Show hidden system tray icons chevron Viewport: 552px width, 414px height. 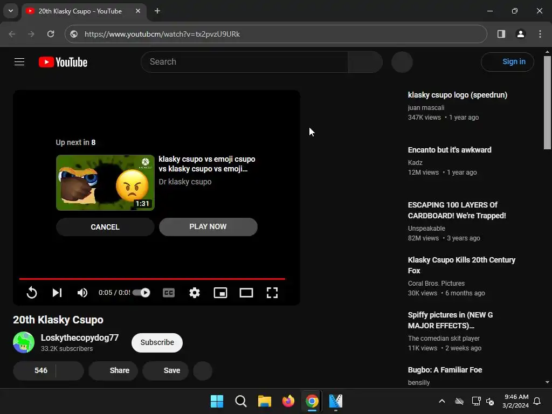(x=442, y=401)
